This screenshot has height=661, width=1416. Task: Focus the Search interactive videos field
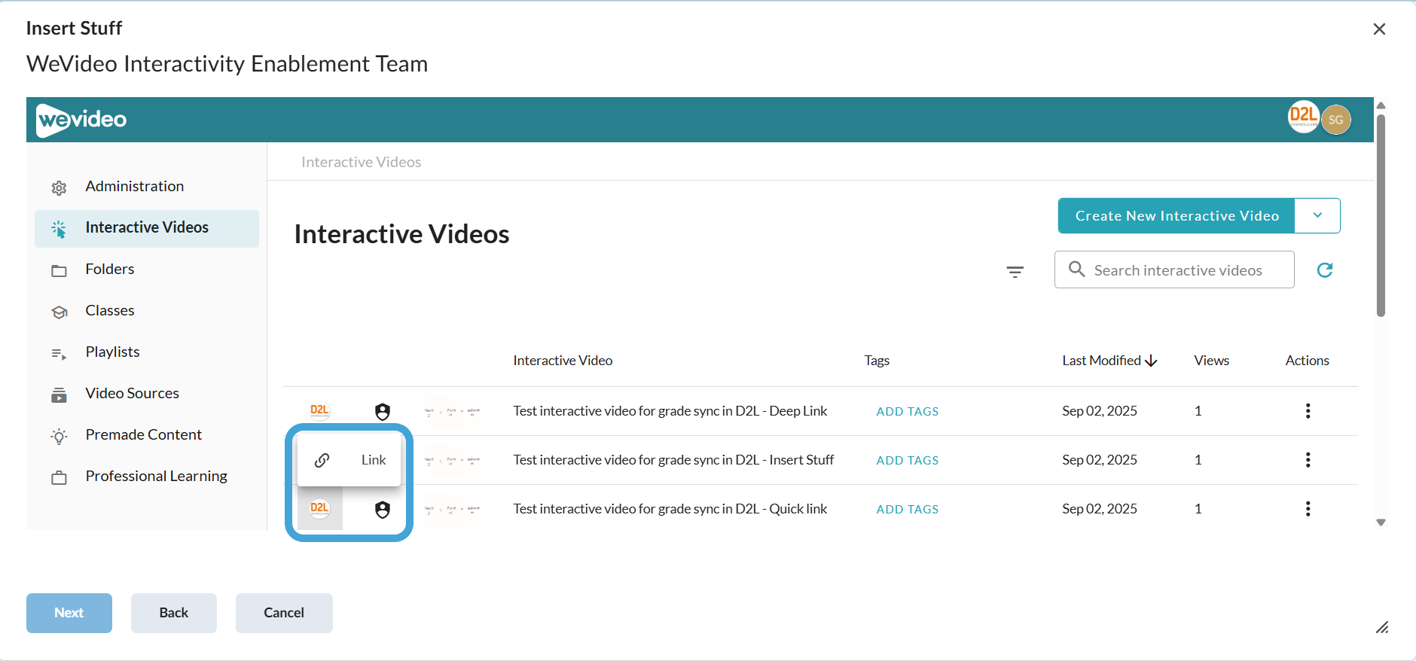(x=1174, y=270)
